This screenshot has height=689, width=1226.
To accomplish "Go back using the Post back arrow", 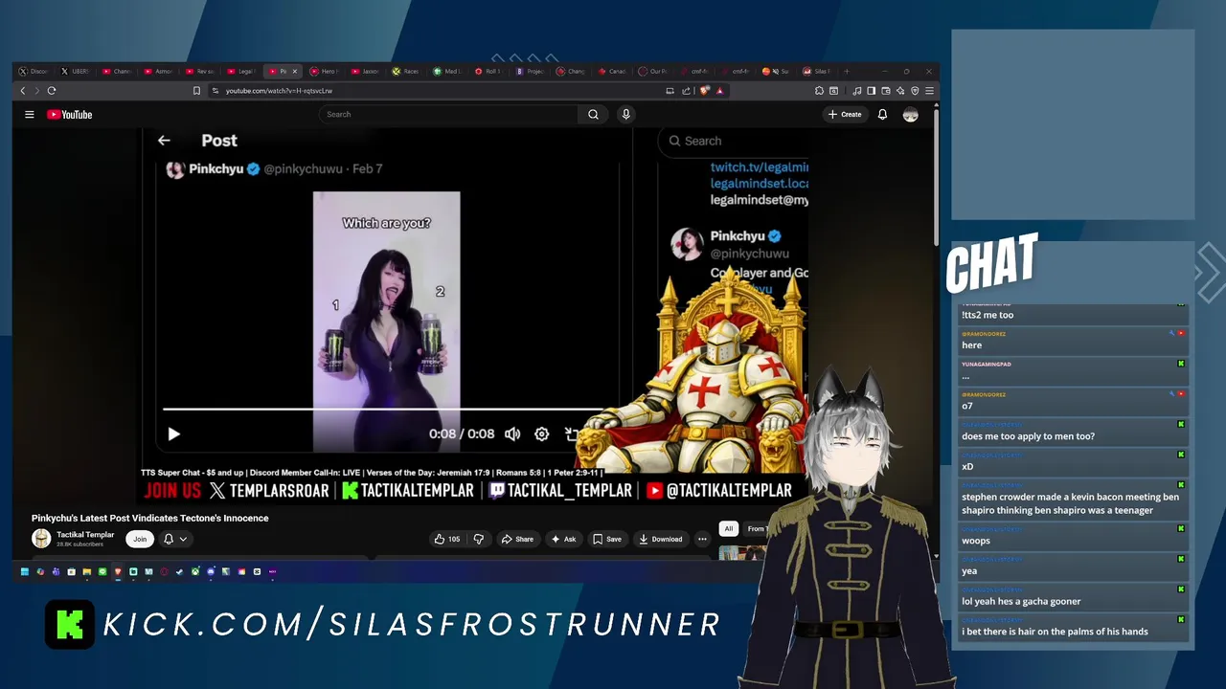I will [164, 141].
